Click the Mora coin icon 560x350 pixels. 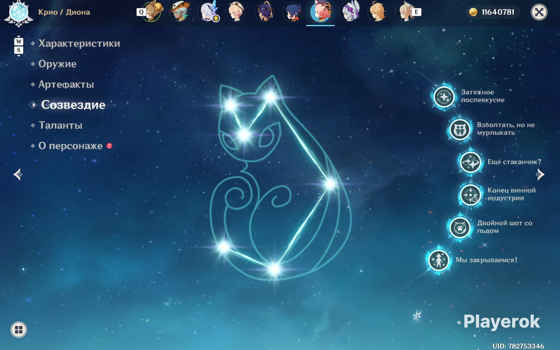click(473, 12)
